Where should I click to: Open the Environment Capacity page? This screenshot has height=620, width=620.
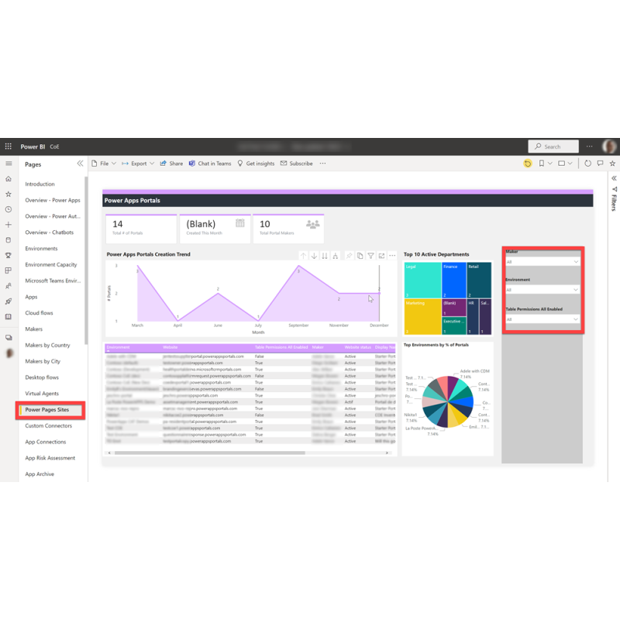pyautogui.click(x=51, y=264)
